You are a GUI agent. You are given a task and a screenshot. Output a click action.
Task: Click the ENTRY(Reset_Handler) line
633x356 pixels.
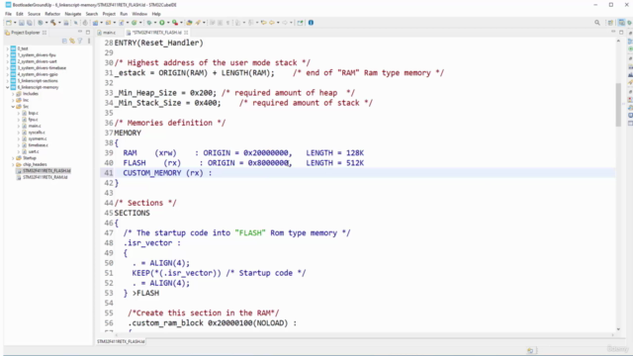tap(158, 43)
